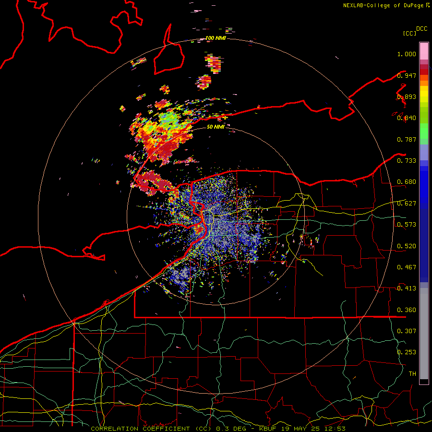Click the [CC] legend unit label

(409, 33)
